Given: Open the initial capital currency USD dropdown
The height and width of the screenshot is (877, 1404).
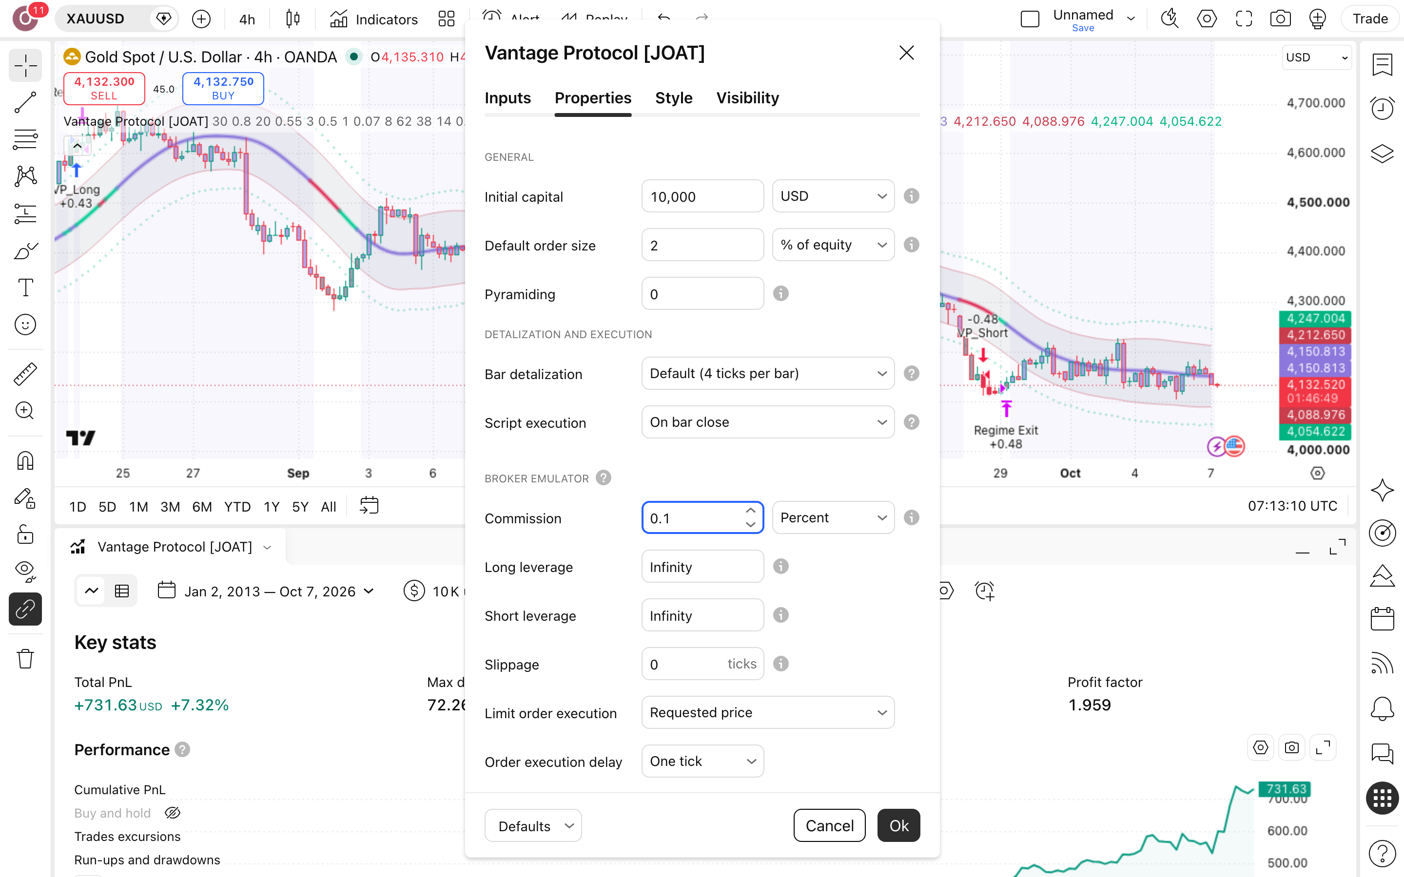Looking at the screenshot, I should (x=833, y=196).
